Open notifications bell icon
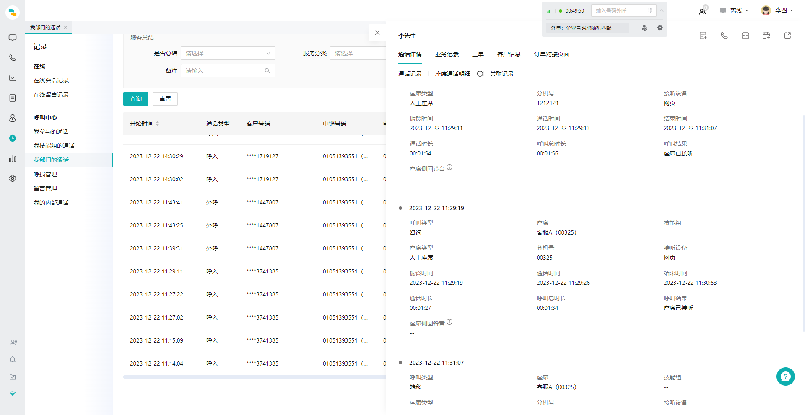This screenshot has height=415, width=805. (x=13, y=359)
